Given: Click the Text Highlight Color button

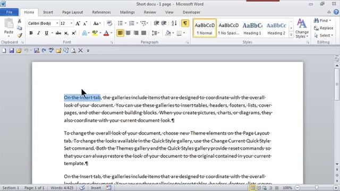Looking at the screenshot, I should [x=95, y=33].
